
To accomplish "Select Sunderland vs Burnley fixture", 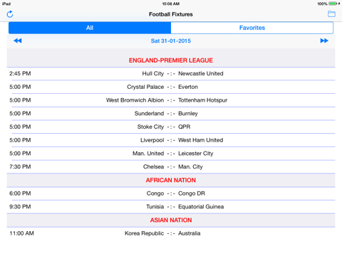I will pyautogui.click(x=171, y=114).
